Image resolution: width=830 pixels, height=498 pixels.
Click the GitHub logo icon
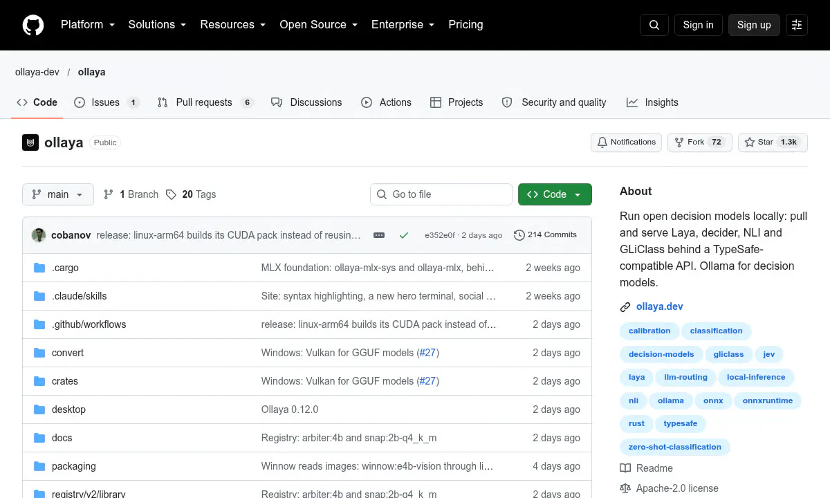pyautogui.click(x=33, y=25)
